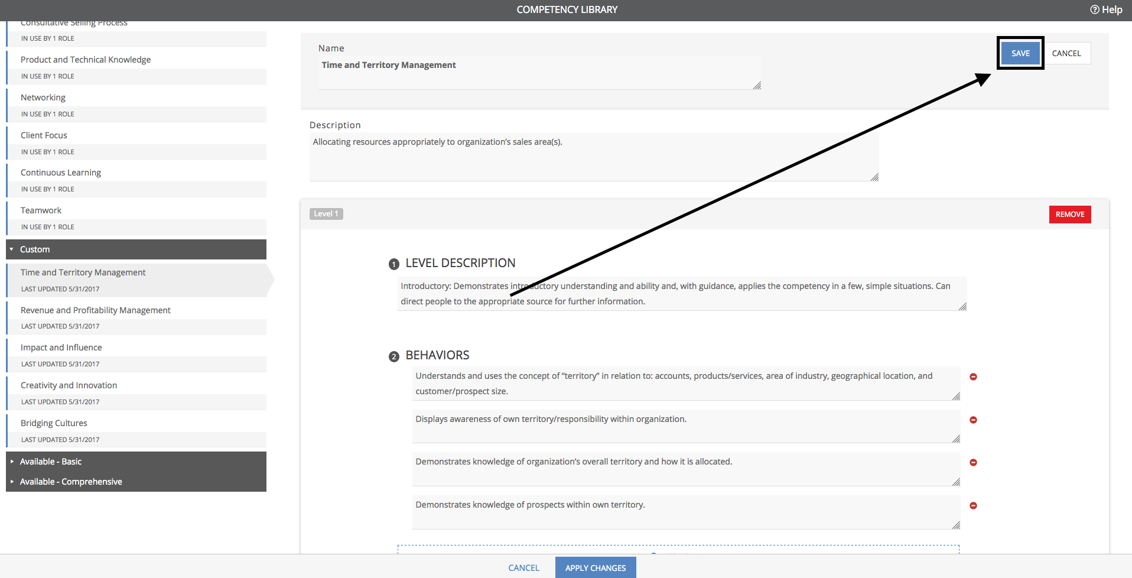The width and height of the screenshot is (1132, 578).
Task: Click Apply Changes button
Action: (596, 567)
